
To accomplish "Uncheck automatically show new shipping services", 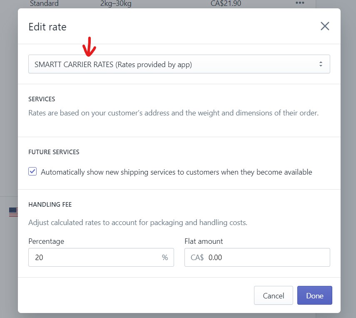I will [32, 172].
